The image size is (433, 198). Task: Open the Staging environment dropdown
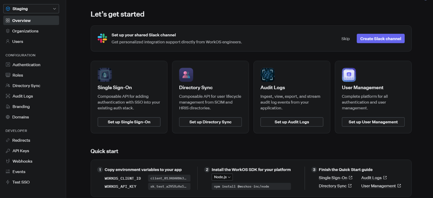point(31,9)
